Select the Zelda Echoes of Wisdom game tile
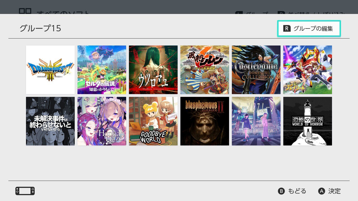Viewport: 358px width, 201px height. (x=102, y=70)
